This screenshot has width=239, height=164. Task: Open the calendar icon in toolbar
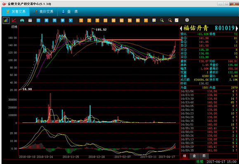(30, 20)
